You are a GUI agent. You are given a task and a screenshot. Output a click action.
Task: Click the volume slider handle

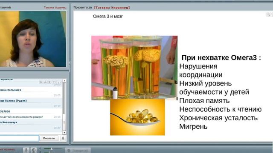click(x=52, y=149)
